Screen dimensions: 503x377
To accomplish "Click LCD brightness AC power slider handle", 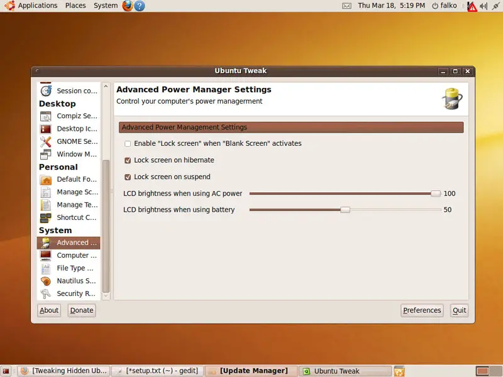I will point(436,194).
